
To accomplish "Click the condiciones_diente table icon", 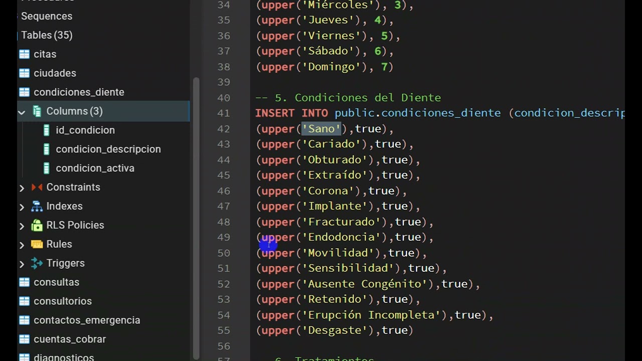I will click(x=24, y=92).
